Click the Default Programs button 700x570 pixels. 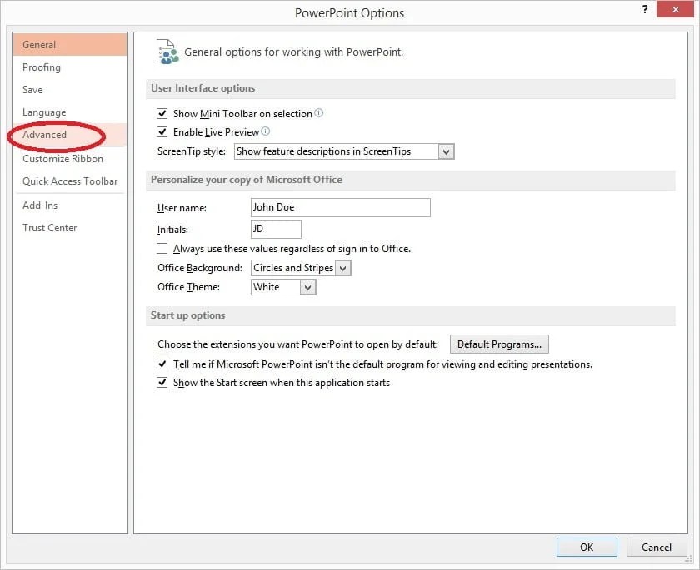(x=499, y=344)
